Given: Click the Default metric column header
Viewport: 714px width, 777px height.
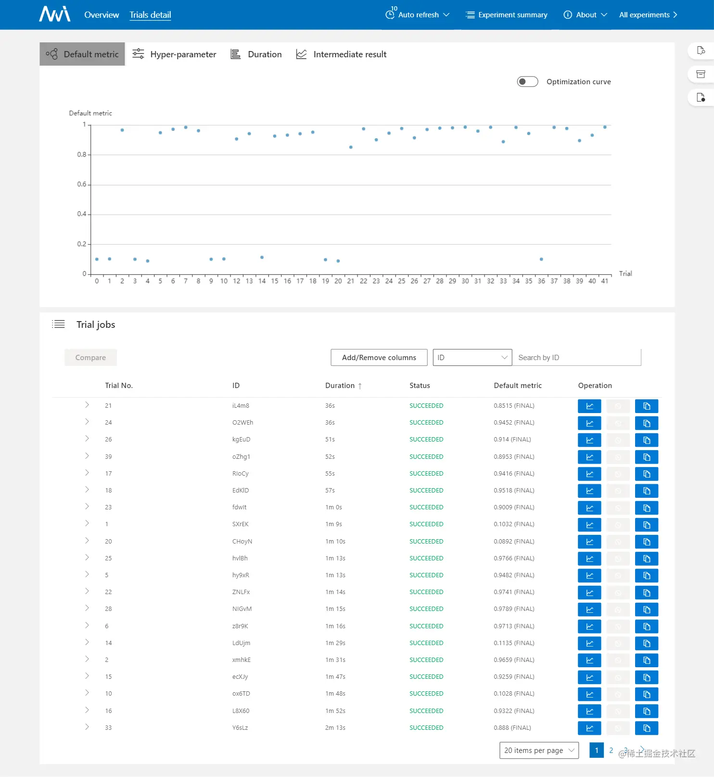Looking at the screenshot, I should (x=518, y=386).
